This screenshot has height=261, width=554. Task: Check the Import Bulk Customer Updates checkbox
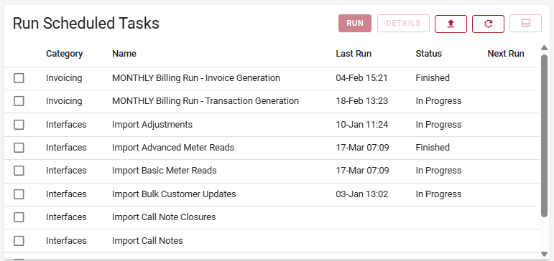[x=19, y=194]
